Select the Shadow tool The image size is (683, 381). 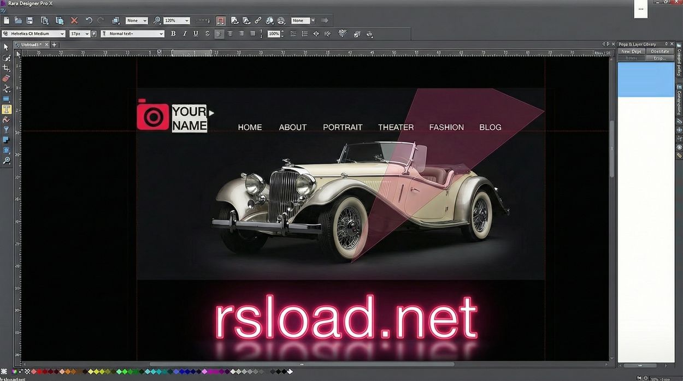coord(7,140)
